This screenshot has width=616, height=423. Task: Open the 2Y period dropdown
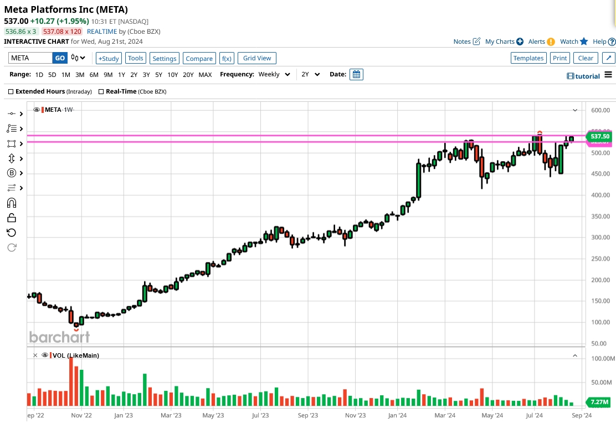(310, 74)
